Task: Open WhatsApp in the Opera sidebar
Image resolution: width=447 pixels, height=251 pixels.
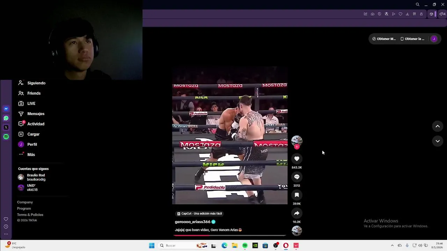Action: click(6, 118)
